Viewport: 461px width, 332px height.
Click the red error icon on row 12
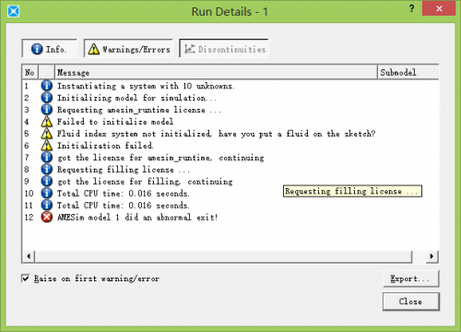click(47, 217)
